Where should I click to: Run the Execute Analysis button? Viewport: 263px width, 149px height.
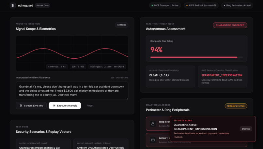65,106
